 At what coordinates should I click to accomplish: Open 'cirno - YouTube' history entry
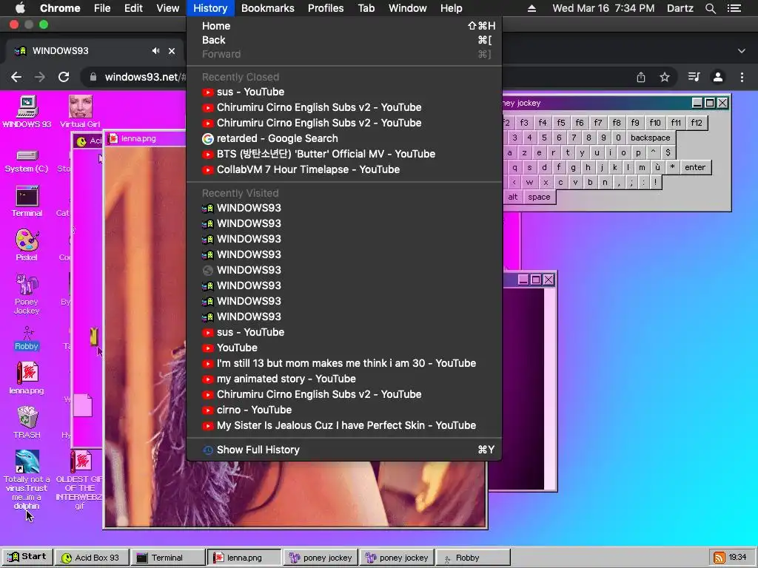coord(344,410)
